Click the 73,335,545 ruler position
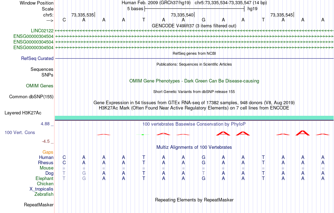Image resolution: width=334 pixels, height=213 pixels. [282, 15]
